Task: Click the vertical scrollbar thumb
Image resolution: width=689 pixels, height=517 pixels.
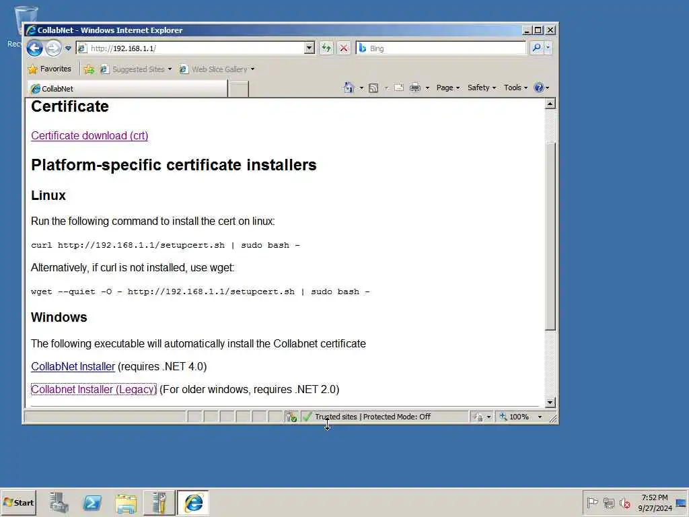Action: click(550, 236)
